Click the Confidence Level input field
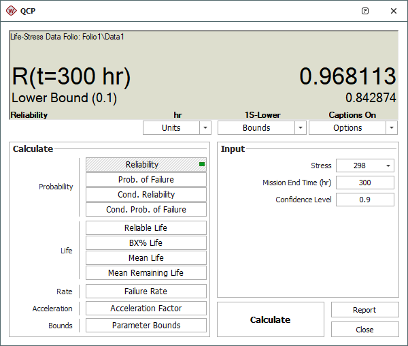Image resolution: width=408 pixels, height=346 pixels. click(x=364, y=200)
